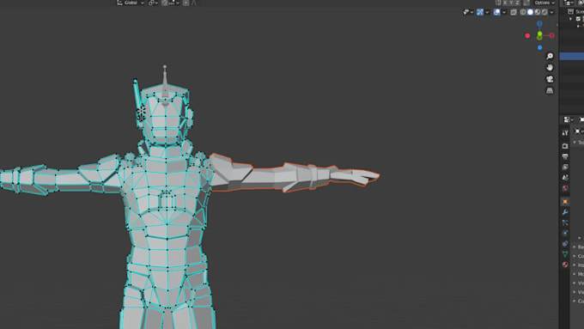Open the Particles properties tab
The width and height of the screenshot is (584, 329).
(x=565, y=222)
